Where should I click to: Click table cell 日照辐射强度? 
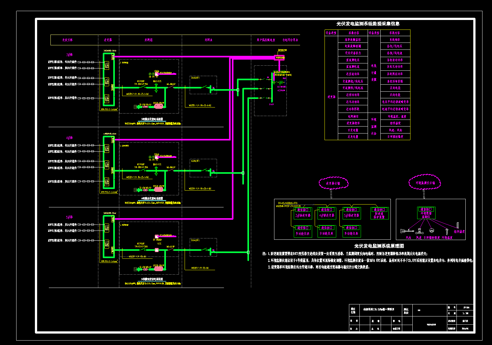(x=395, y=137)
